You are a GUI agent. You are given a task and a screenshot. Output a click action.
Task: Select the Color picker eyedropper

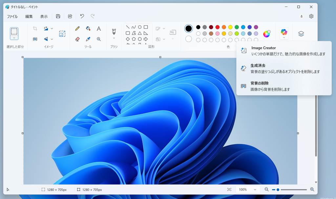pyautogui.click(x=88, y=39)
